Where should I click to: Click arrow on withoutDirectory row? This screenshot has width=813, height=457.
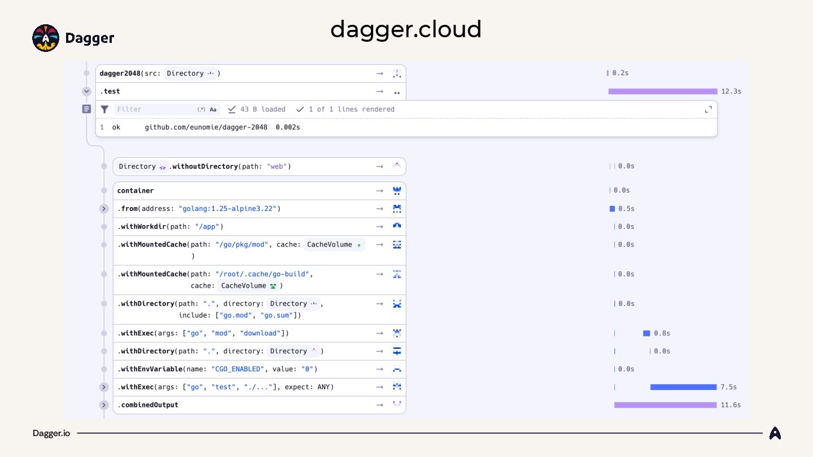(x=379, y=166)
